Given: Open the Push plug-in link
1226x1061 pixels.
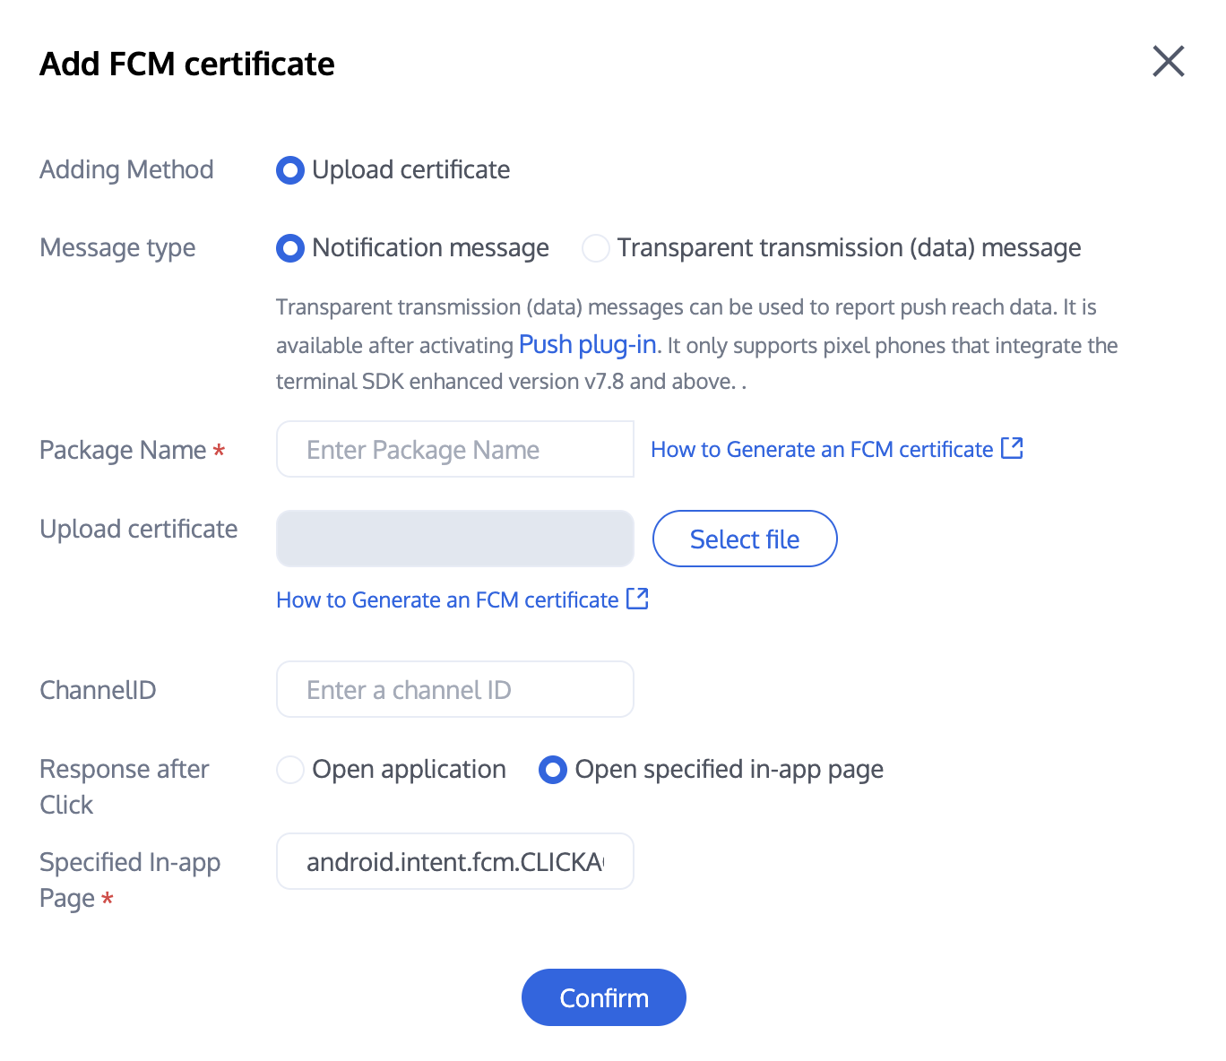Looking at the screenshot, I should 587,345.
